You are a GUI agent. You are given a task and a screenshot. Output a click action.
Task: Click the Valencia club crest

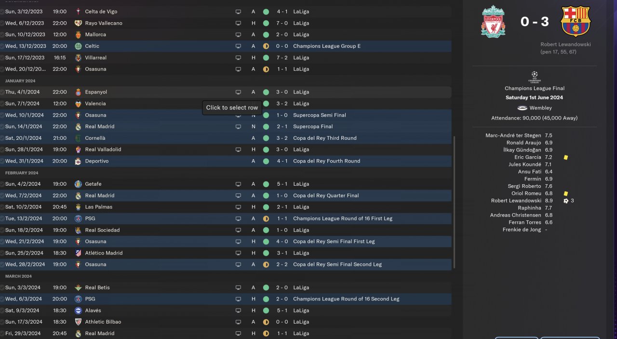point(78,104)
